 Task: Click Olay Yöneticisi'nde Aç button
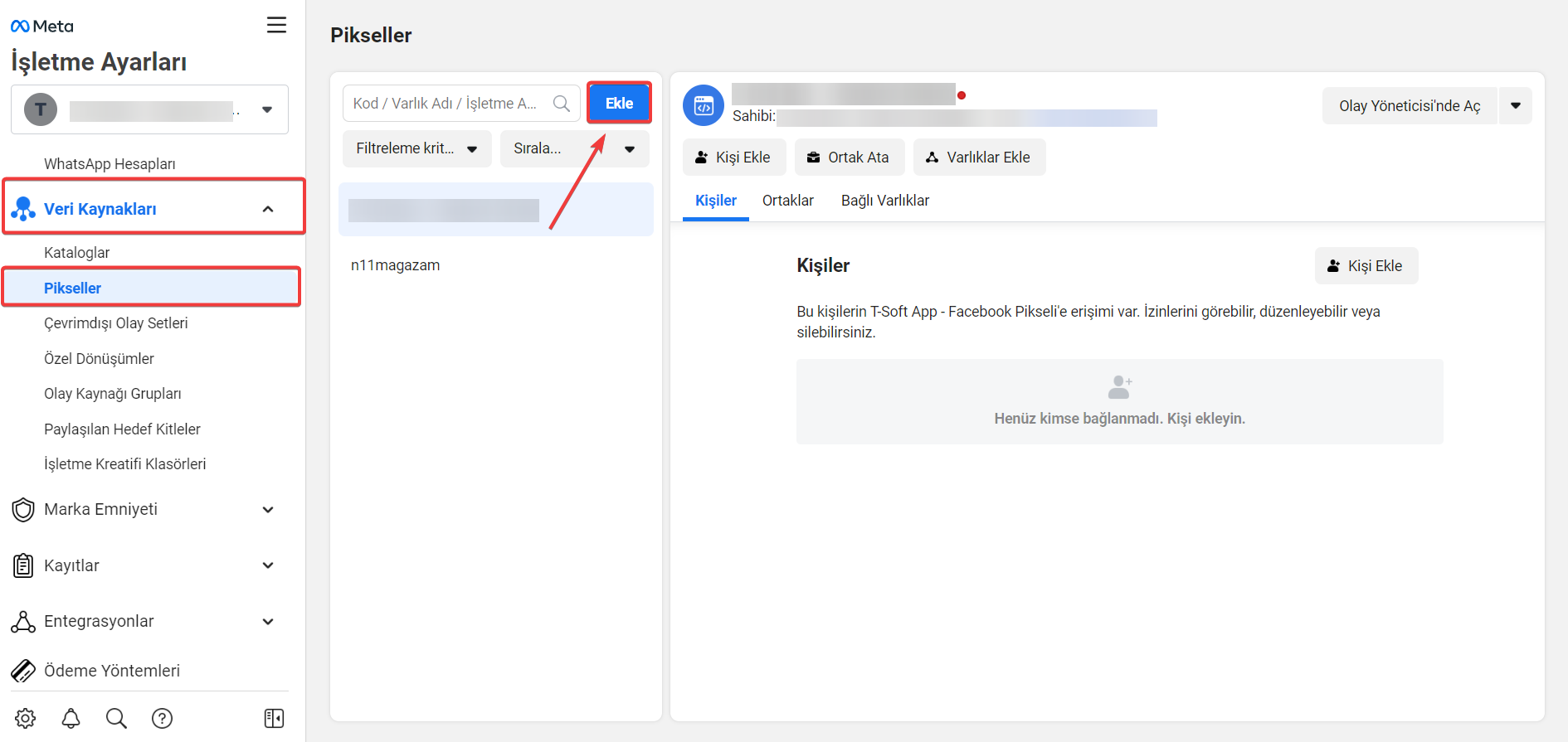[1410, 106]
